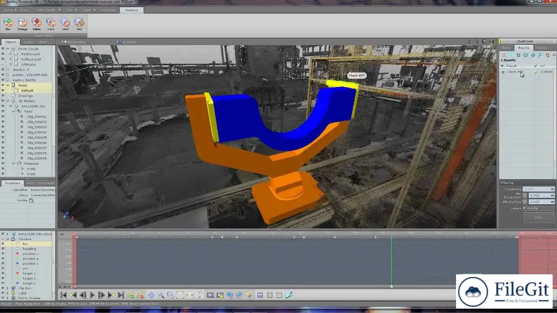The image size is (557, 313).
Task: Click the delete keyframe key icon
Action: [140, 295]
